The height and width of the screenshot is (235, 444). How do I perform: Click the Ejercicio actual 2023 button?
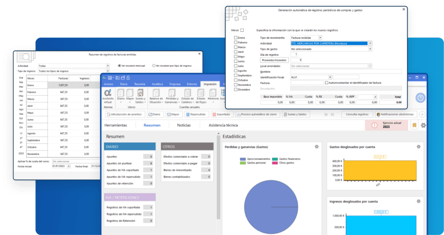coord(386,125)
